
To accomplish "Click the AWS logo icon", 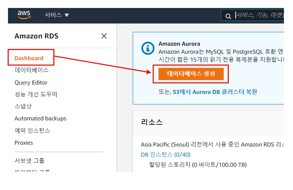I will click(x=24, y=15).
